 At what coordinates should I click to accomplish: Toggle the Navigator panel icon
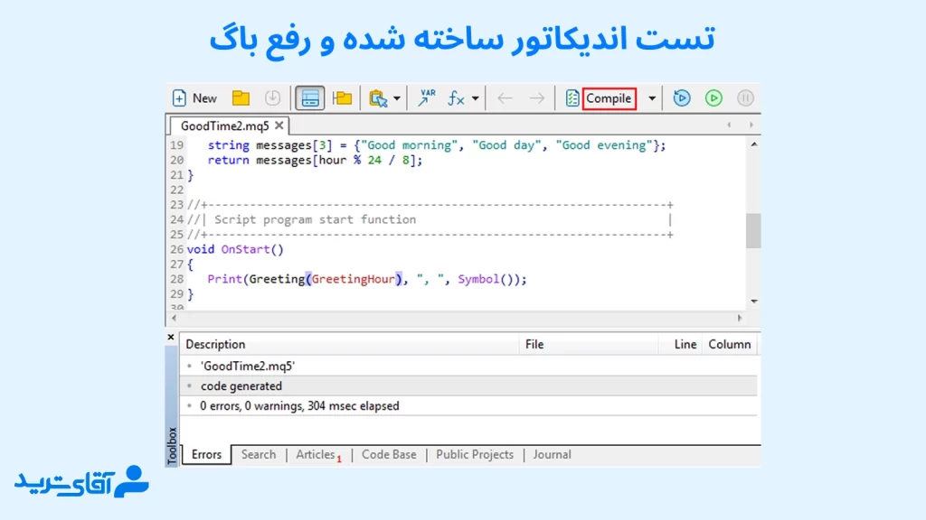pos(310,97)
